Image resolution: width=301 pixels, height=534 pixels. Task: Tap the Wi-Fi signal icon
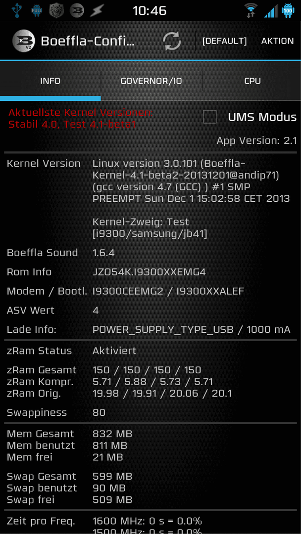pyautogui.click(x=251, y=10)
